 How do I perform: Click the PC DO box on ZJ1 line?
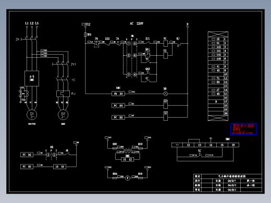pos(118,106)
